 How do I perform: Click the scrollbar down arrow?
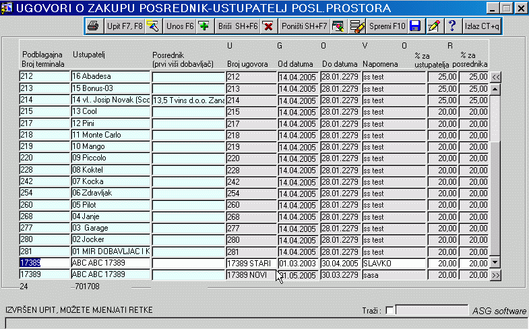(x=495, y=262)
